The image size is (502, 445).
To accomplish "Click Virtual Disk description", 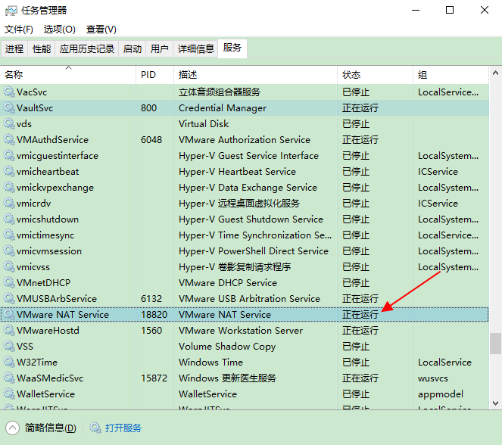I will (x=204, y=124).
